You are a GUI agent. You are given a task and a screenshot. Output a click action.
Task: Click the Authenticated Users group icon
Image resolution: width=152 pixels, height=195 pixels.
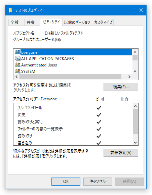pyautogui.click(x=17, y=65)
